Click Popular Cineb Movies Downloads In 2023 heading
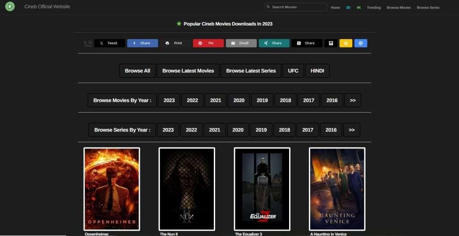459x236 pixels. (x=228, y=24)
